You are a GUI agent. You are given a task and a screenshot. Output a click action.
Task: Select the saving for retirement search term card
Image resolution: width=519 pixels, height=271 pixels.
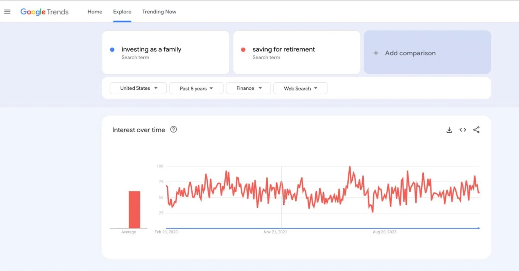296,52
